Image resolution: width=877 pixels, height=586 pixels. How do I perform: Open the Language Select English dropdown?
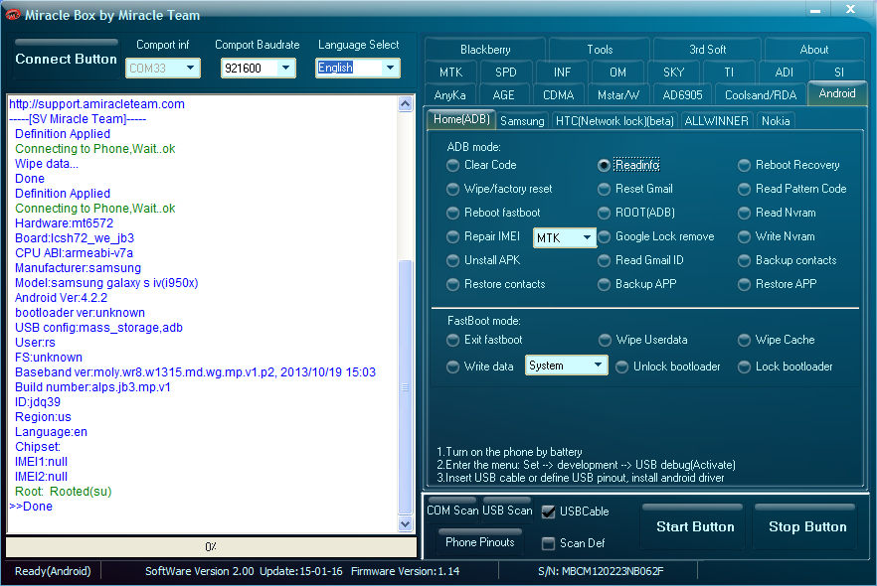click(358, 69)
